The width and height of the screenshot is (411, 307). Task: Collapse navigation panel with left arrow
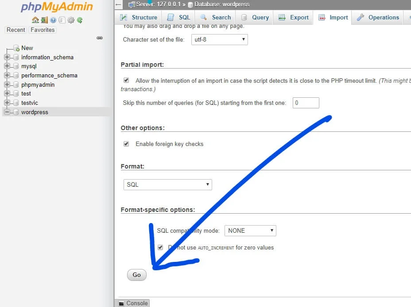point(119,4)
